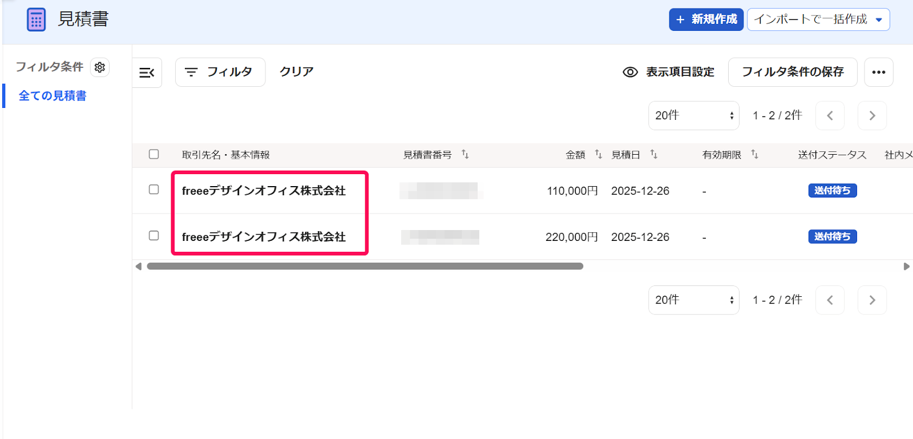Sort by 有効期限 column arrows
Viewport: 913px width, 439px height.
(754, 154)
